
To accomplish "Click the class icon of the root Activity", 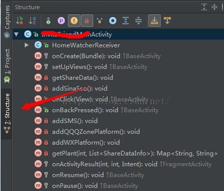I will point(28,34).
